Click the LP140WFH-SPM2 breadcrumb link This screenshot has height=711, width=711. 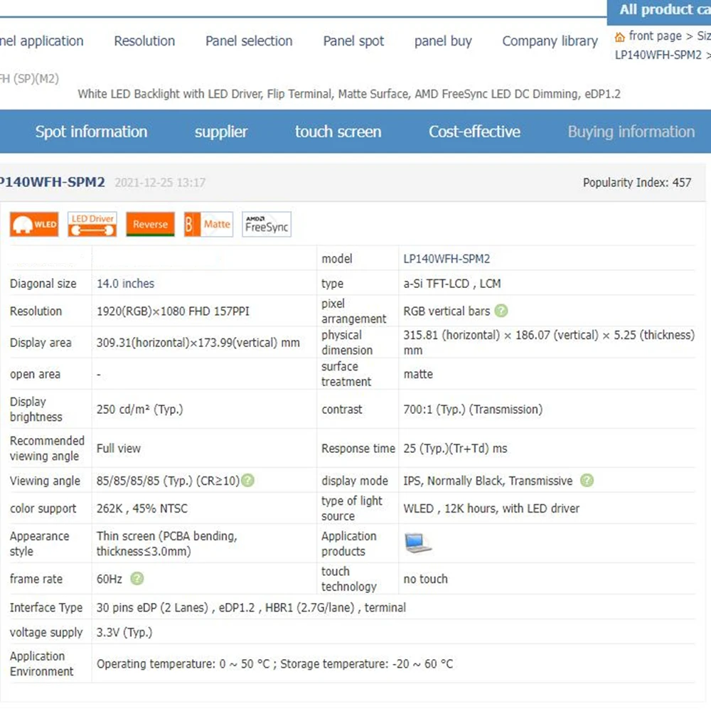(658, 55)
